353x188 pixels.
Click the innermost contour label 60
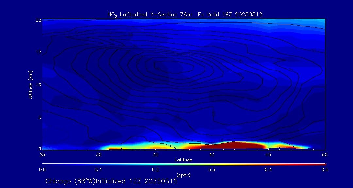158,69
